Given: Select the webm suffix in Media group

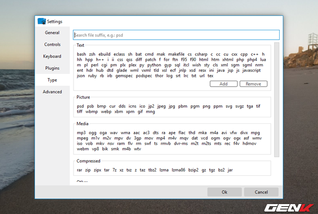Looking at the screenshot, I should coord(83,149).
